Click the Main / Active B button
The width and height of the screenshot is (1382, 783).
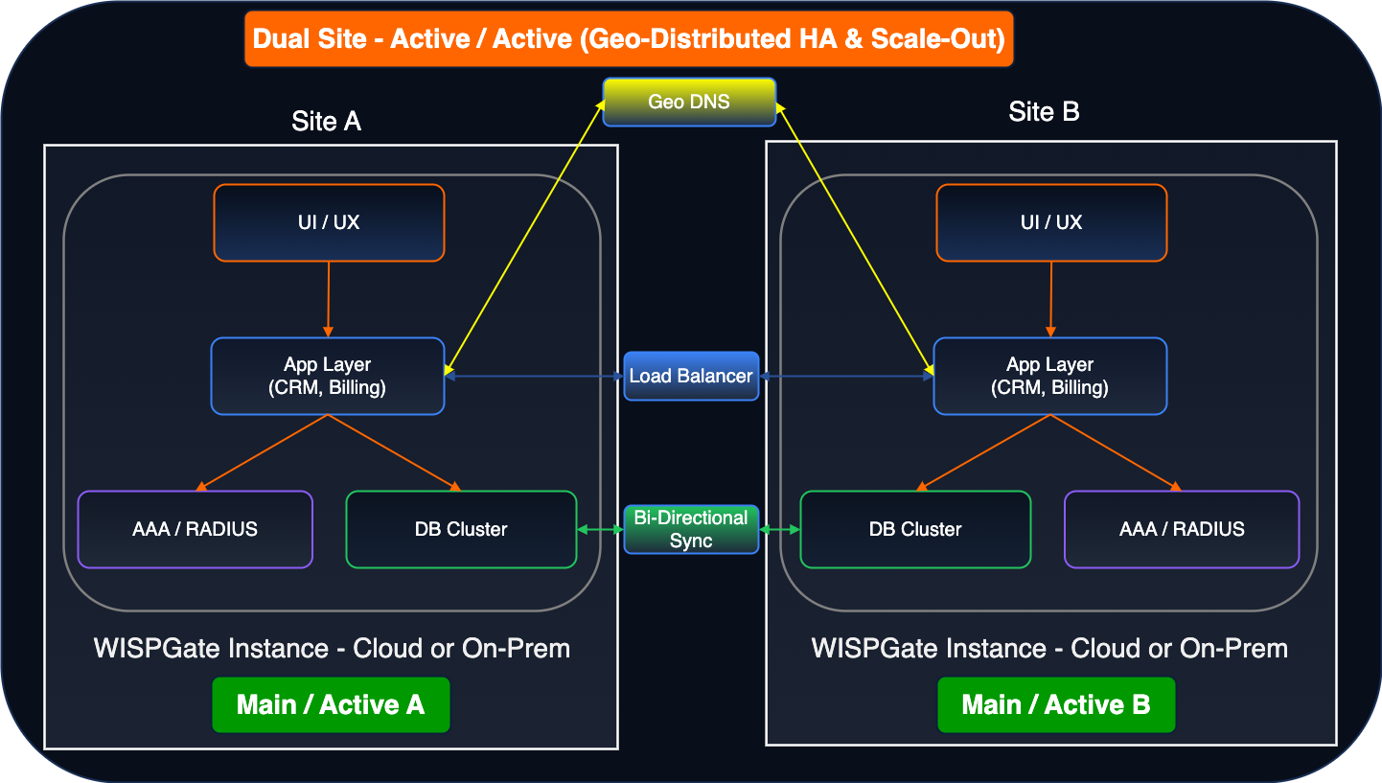[1056, 705]
